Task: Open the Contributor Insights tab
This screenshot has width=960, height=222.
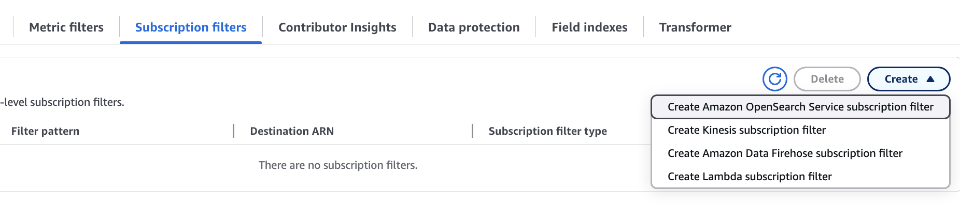Action: 337,27
